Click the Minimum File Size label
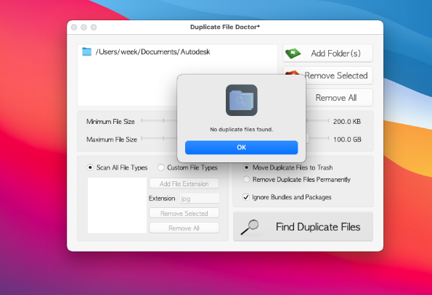Image resolution: width=432 pixels, height=295 pixels. 110,122
